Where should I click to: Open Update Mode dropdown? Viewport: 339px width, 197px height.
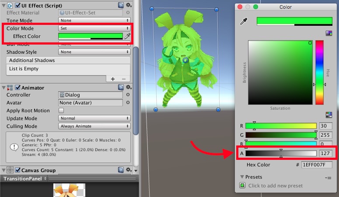94,118
